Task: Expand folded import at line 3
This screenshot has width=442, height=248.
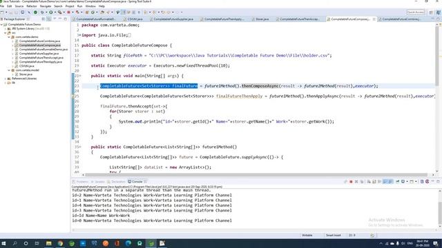Action: coord(80,35)
